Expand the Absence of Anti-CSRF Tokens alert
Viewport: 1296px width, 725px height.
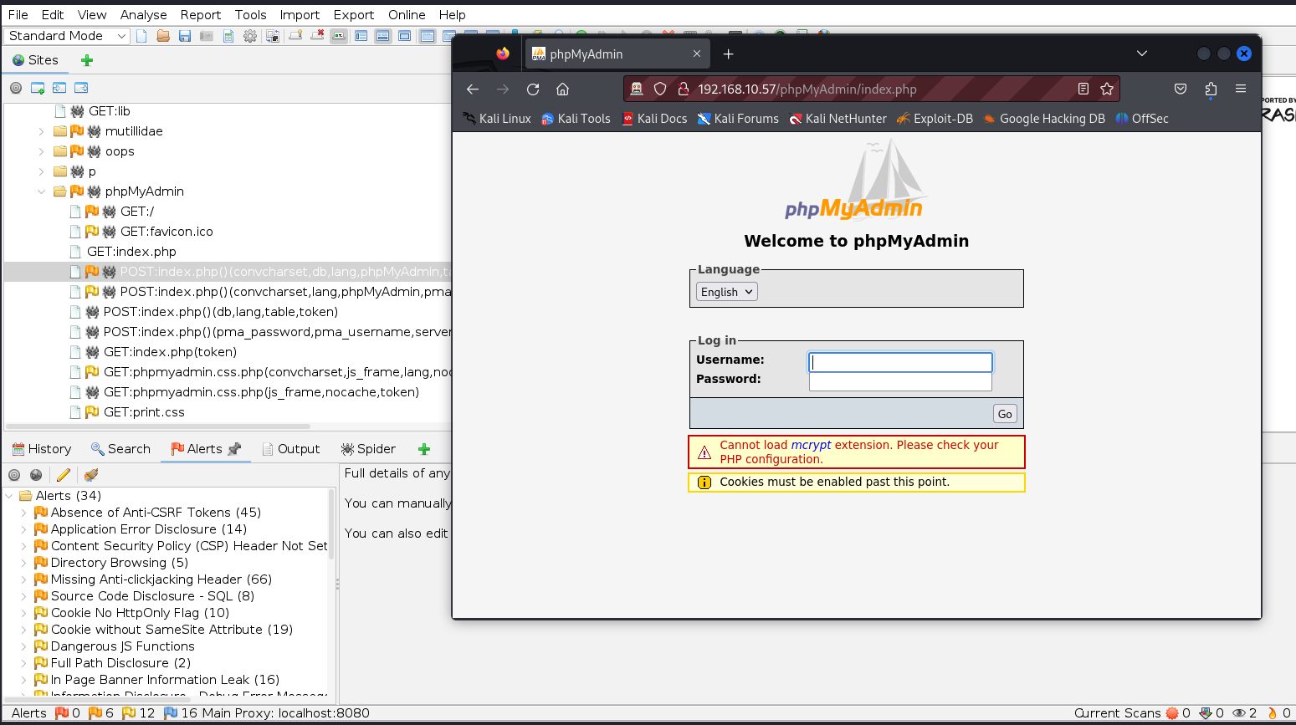click(x=24, y=513)
